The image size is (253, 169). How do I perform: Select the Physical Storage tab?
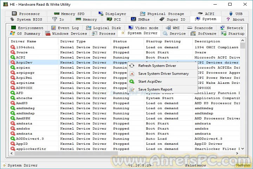point(162,14)
